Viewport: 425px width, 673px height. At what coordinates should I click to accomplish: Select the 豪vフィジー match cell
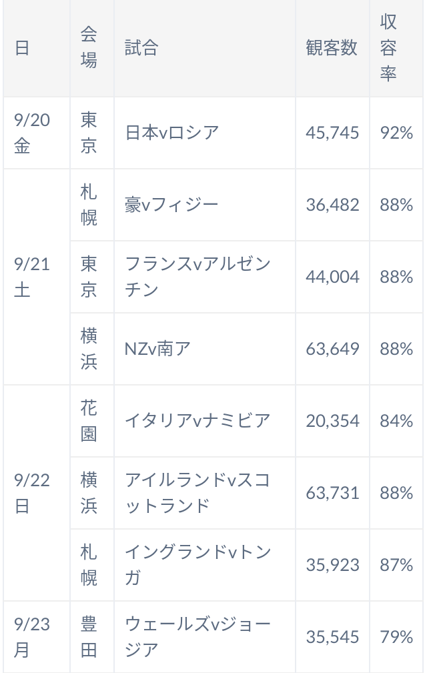point(205,205)
